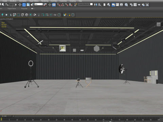Toggle 3D Snaps on
The width and height of the screenshot is (163, 122).
[x=59, y=5]
